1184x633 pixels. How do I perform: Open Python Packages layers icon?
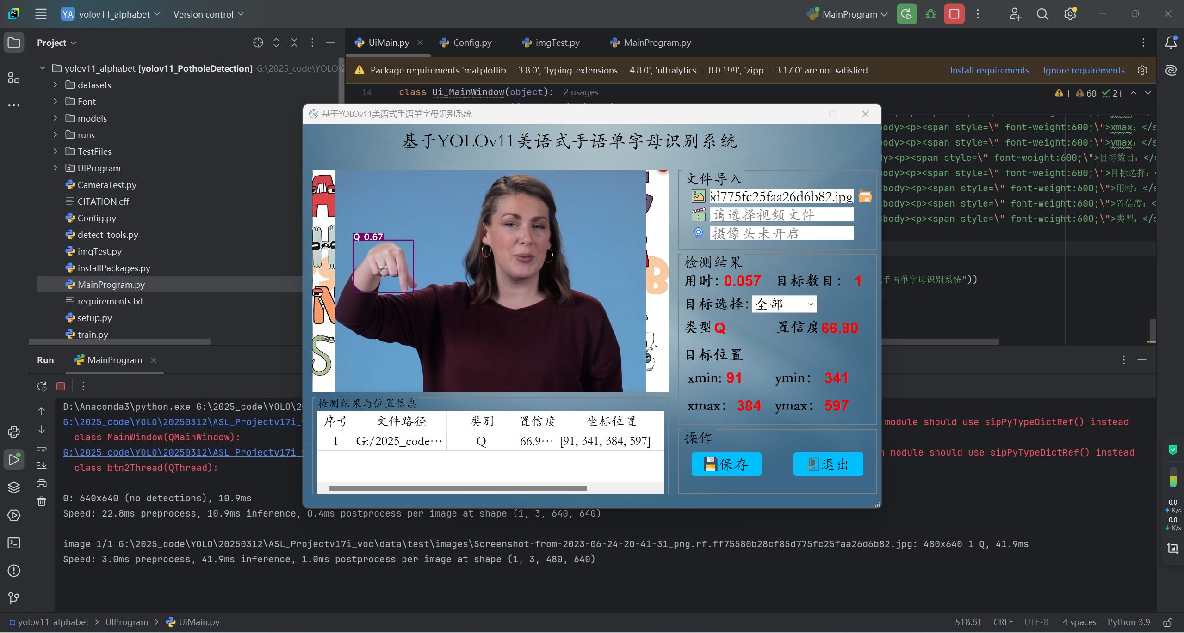(14, 487)
